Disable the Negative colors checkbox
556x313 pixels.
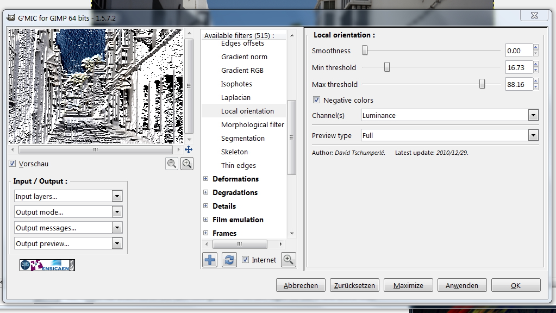click(316, 100)
